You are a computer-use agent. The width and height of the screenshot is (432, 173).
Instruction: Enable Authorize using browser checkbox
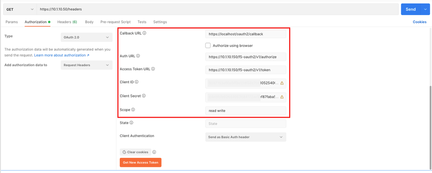(208, 45)
